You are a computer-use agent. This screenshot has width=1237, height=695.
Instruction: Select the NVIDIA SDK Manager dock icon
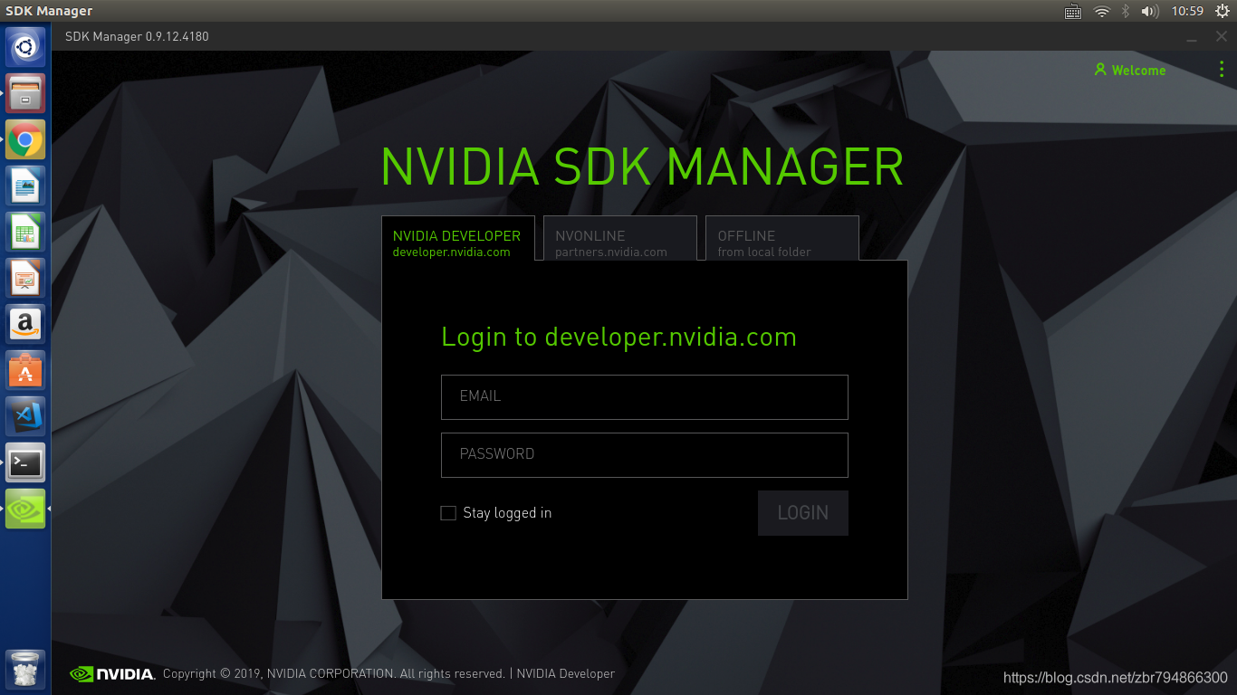[25, 509]
